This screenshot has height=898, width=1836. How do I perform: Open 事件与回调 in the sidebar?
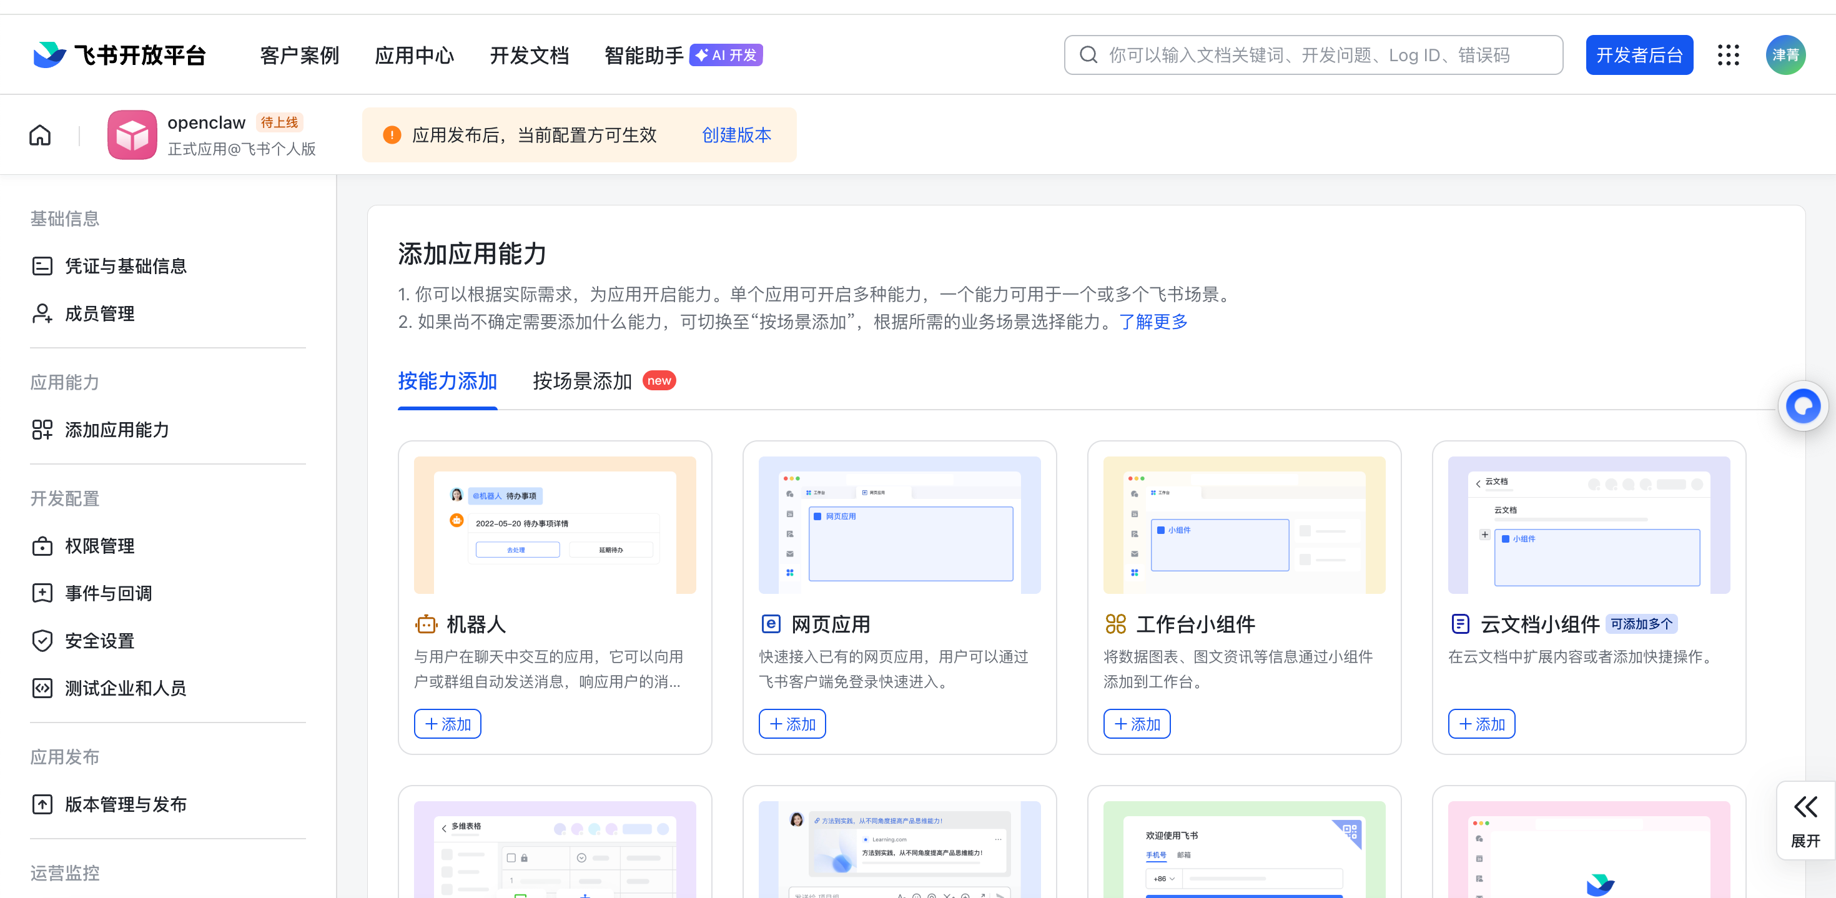(x=108, y=593)
